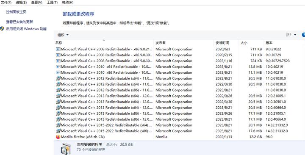The height and width of the screenshot is (155, 305).
Task: Open the 查看(V) menu
Action: click(x=36, y=3)
